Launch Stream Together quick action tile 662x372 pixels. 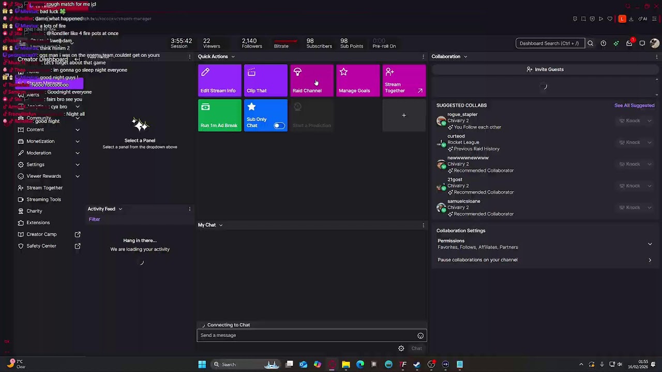click(404, 80)
